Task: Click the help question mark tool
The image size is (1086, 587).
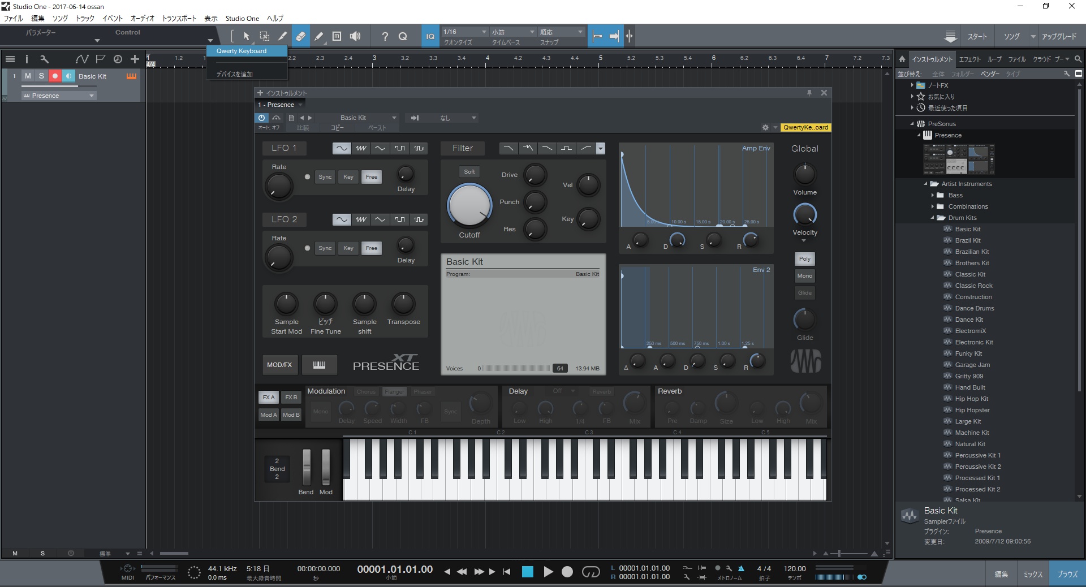Action: pos(385,36)
